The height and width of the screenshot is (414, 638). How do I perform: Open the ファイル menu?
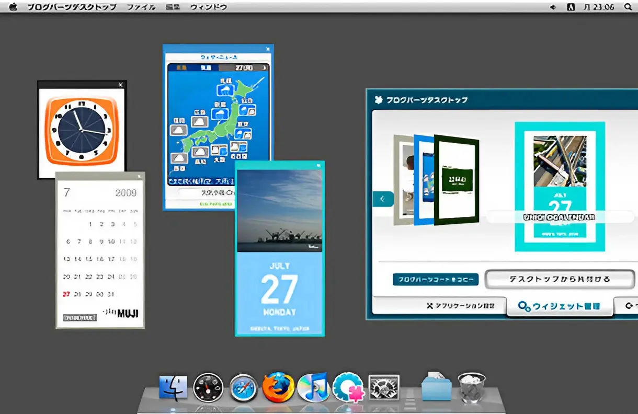[141, 7]
